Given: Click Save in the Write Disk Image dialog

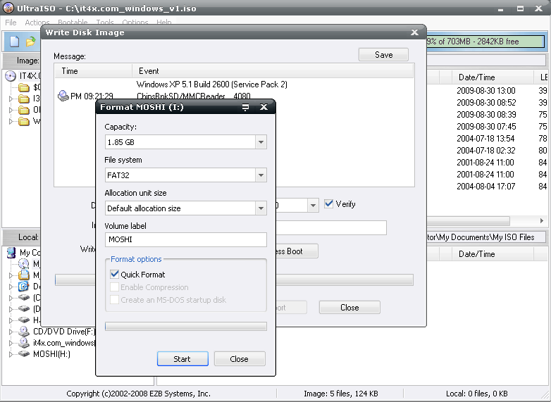Looking at the screenshot, I should point(383,55).
